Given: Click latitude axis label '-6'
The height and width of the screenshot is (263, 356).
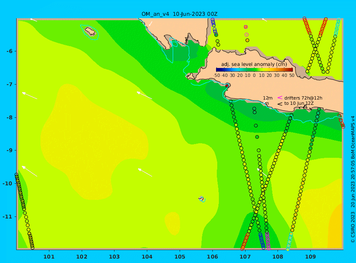Looking at the screenshot, I should pos(9,51).
